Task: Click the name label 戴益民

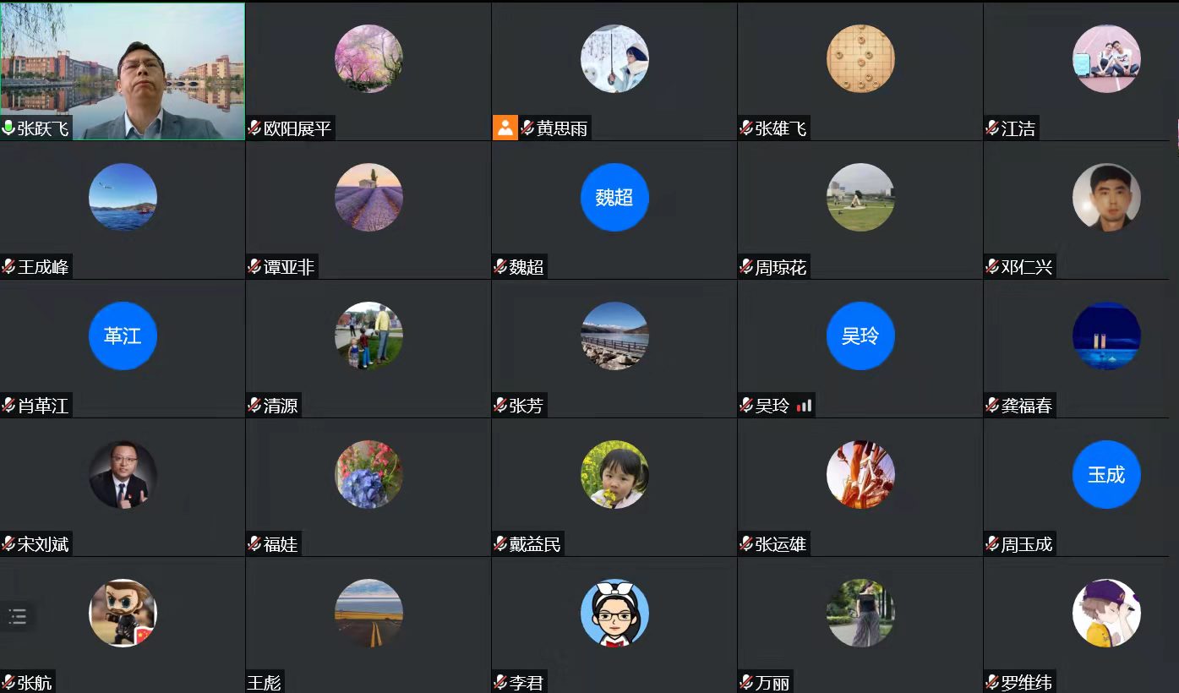Action: pyautogui.click(x=535, y=544)
